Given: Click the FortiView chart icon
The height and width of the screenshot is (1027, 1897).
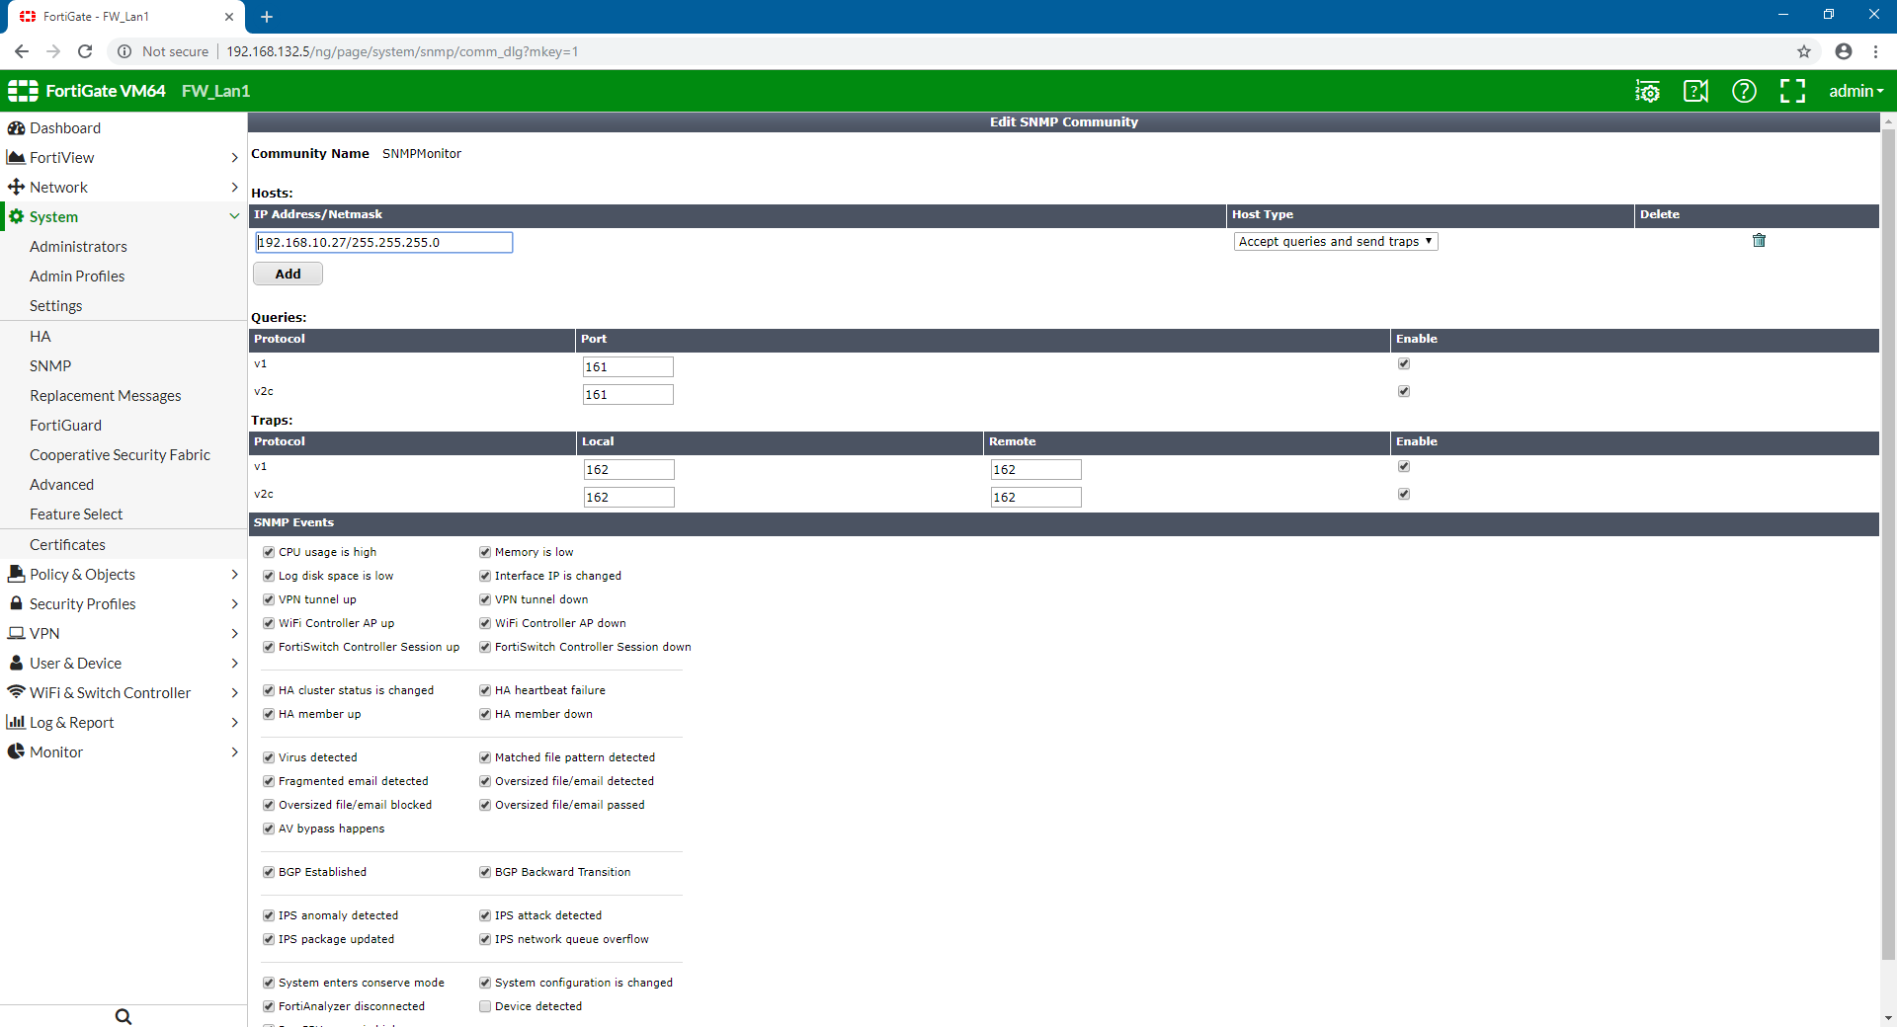Looking at the screenshot, I should pyautogui.click(x=16, y=158).
